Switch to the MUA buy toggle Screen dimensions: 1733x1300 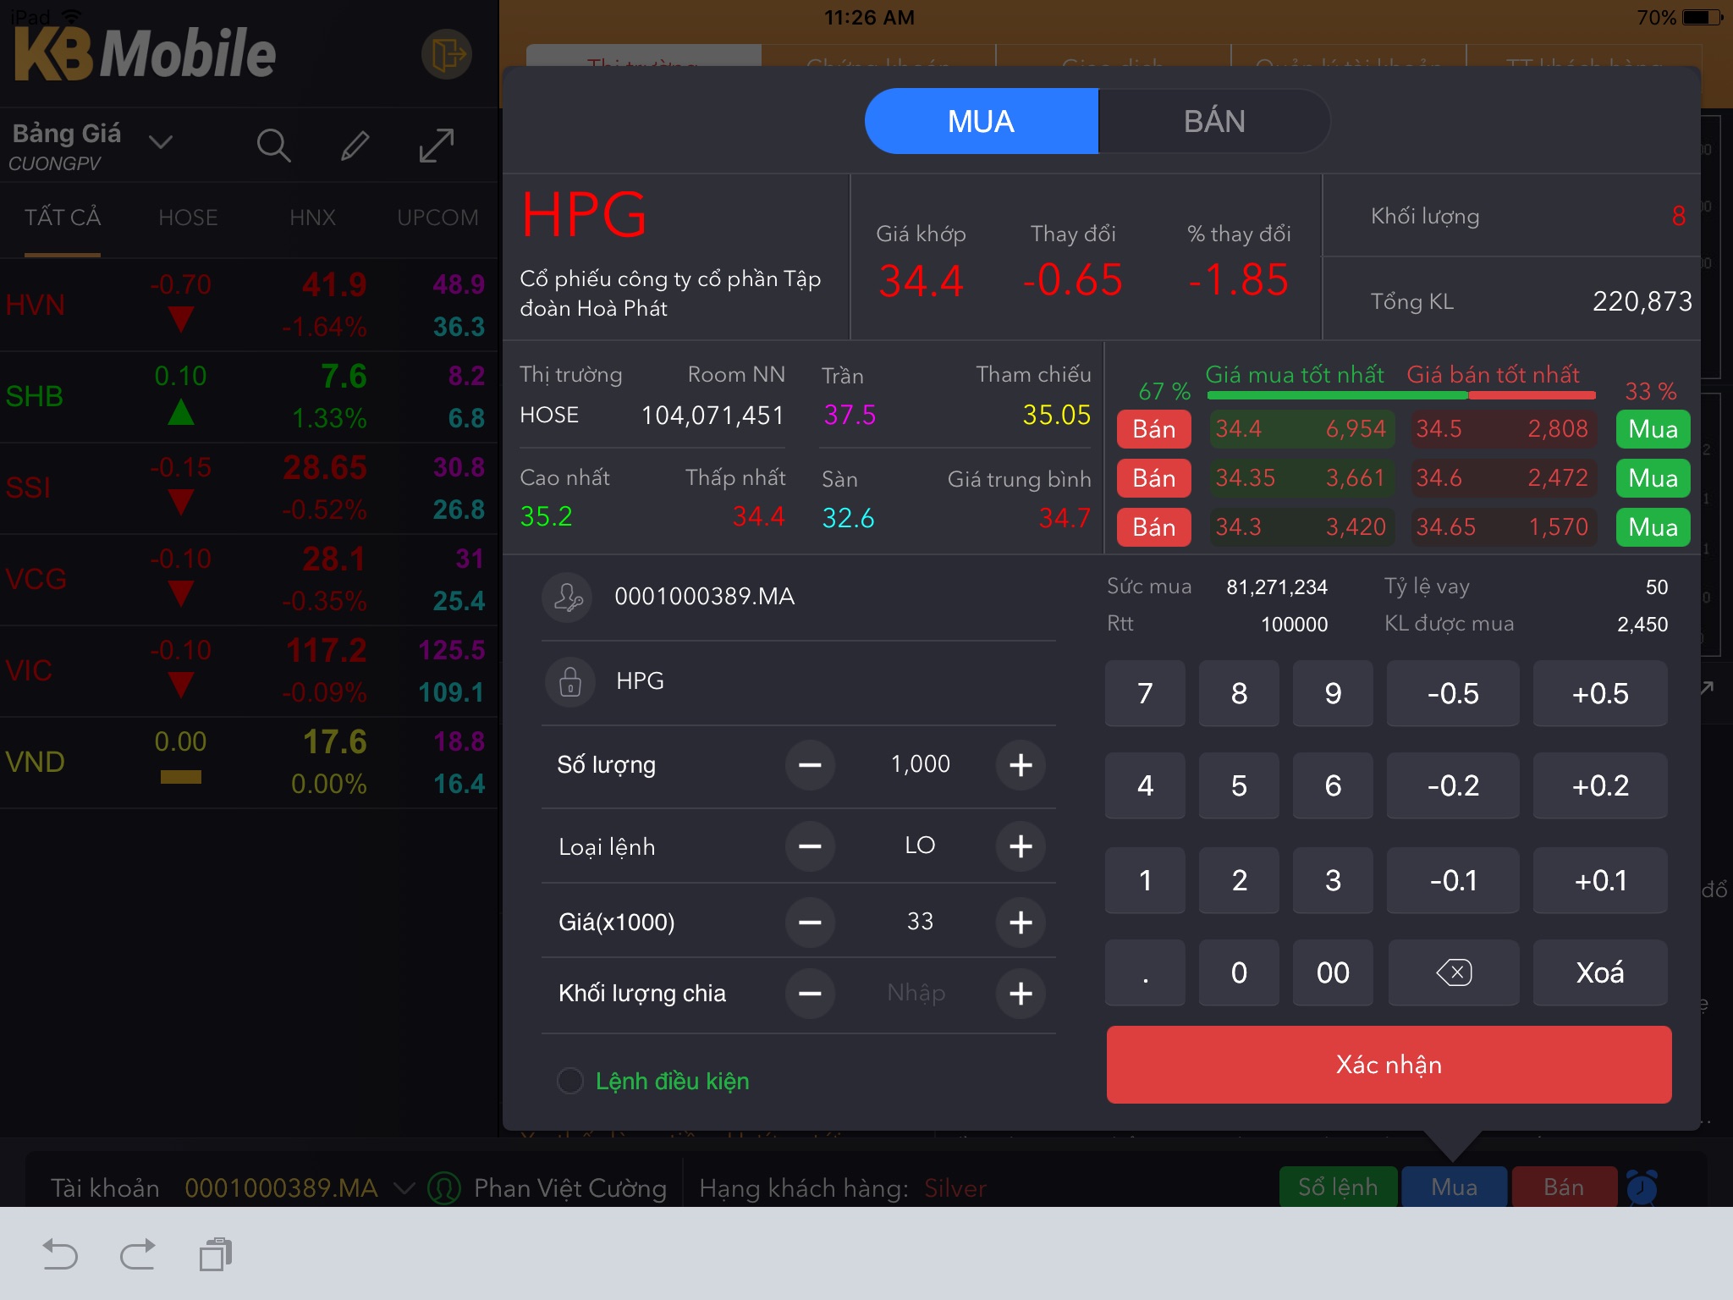[x=982, y=122]
